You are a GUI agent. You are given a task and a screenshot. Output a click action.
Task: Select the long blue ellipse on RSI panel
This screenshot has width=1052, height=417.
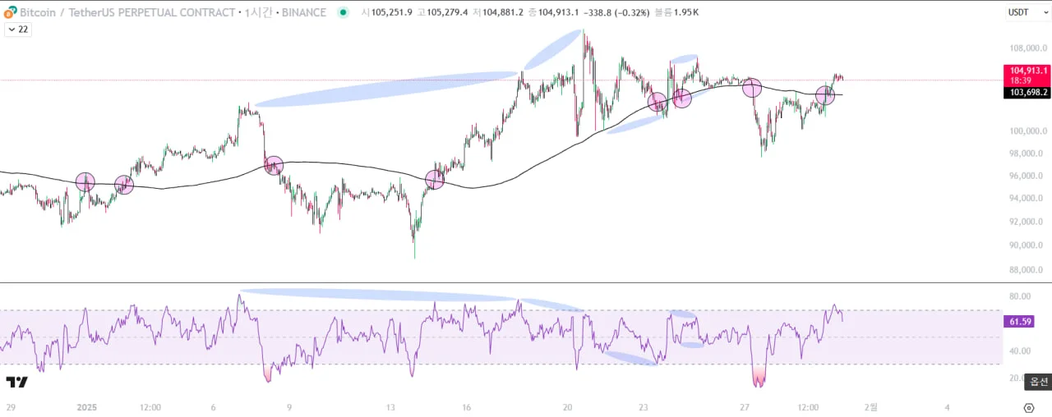click(x=380, y=295)
